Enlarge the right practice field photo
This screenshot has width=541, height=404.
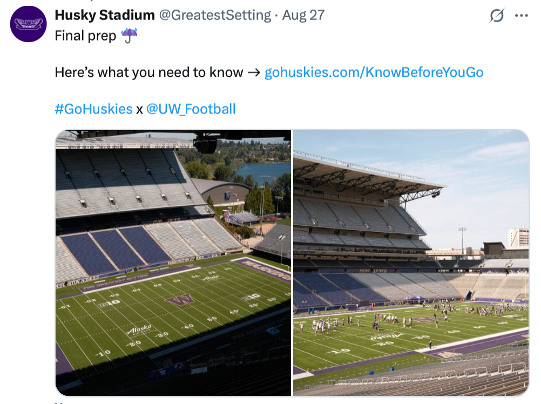tap(411, 263)
